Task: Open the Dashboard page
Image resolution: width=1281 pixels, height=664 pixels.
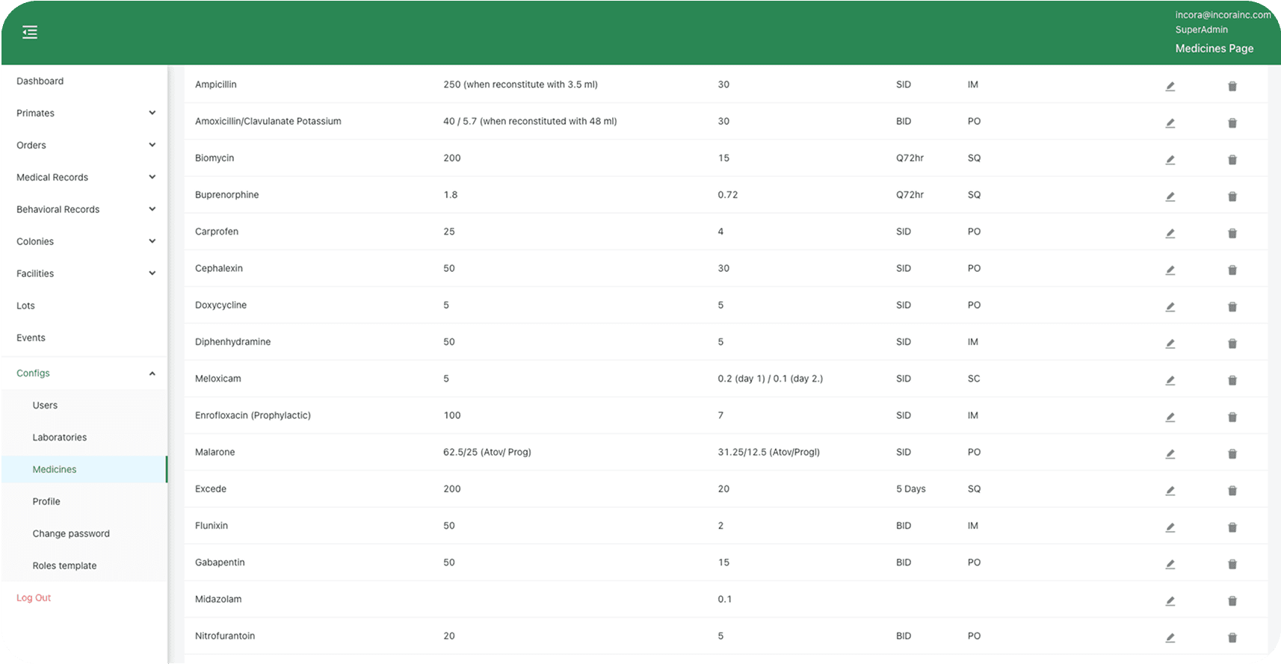Action: (x=40, y=81)
